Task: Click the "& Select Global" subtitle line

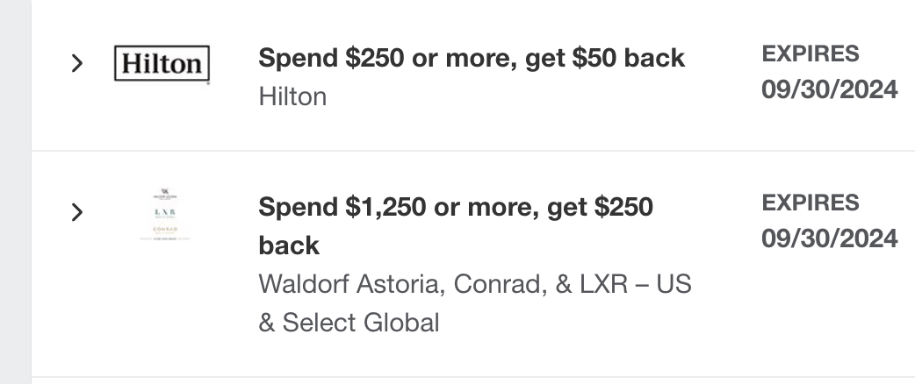Action: pos(349,323)
